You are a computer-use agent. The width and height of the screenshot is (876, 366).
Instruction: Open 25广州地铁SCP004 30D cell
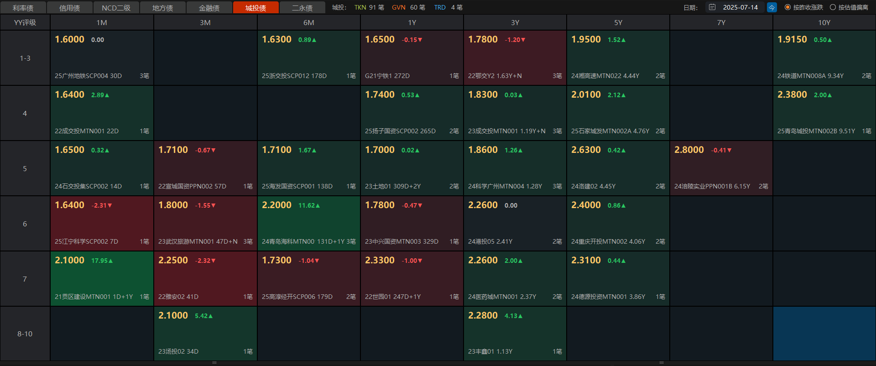tap(102, 58)
